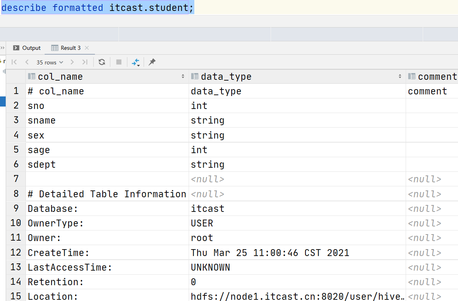Select the null comment cell in Owner row

point(432,238)
